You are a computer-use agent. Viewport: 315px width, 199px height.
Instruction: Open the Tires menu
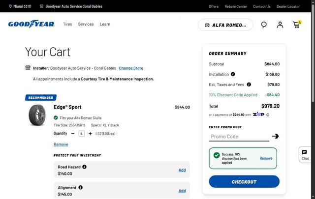pos(67,24)
